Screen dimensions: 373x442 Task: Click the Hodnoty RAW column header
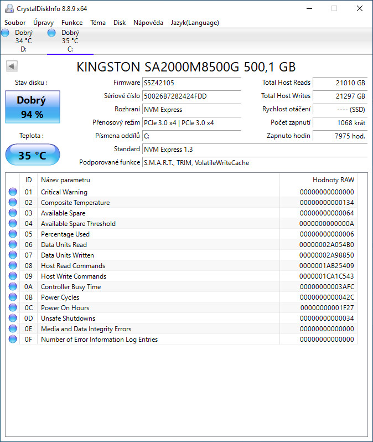click(x=333, y=180)
